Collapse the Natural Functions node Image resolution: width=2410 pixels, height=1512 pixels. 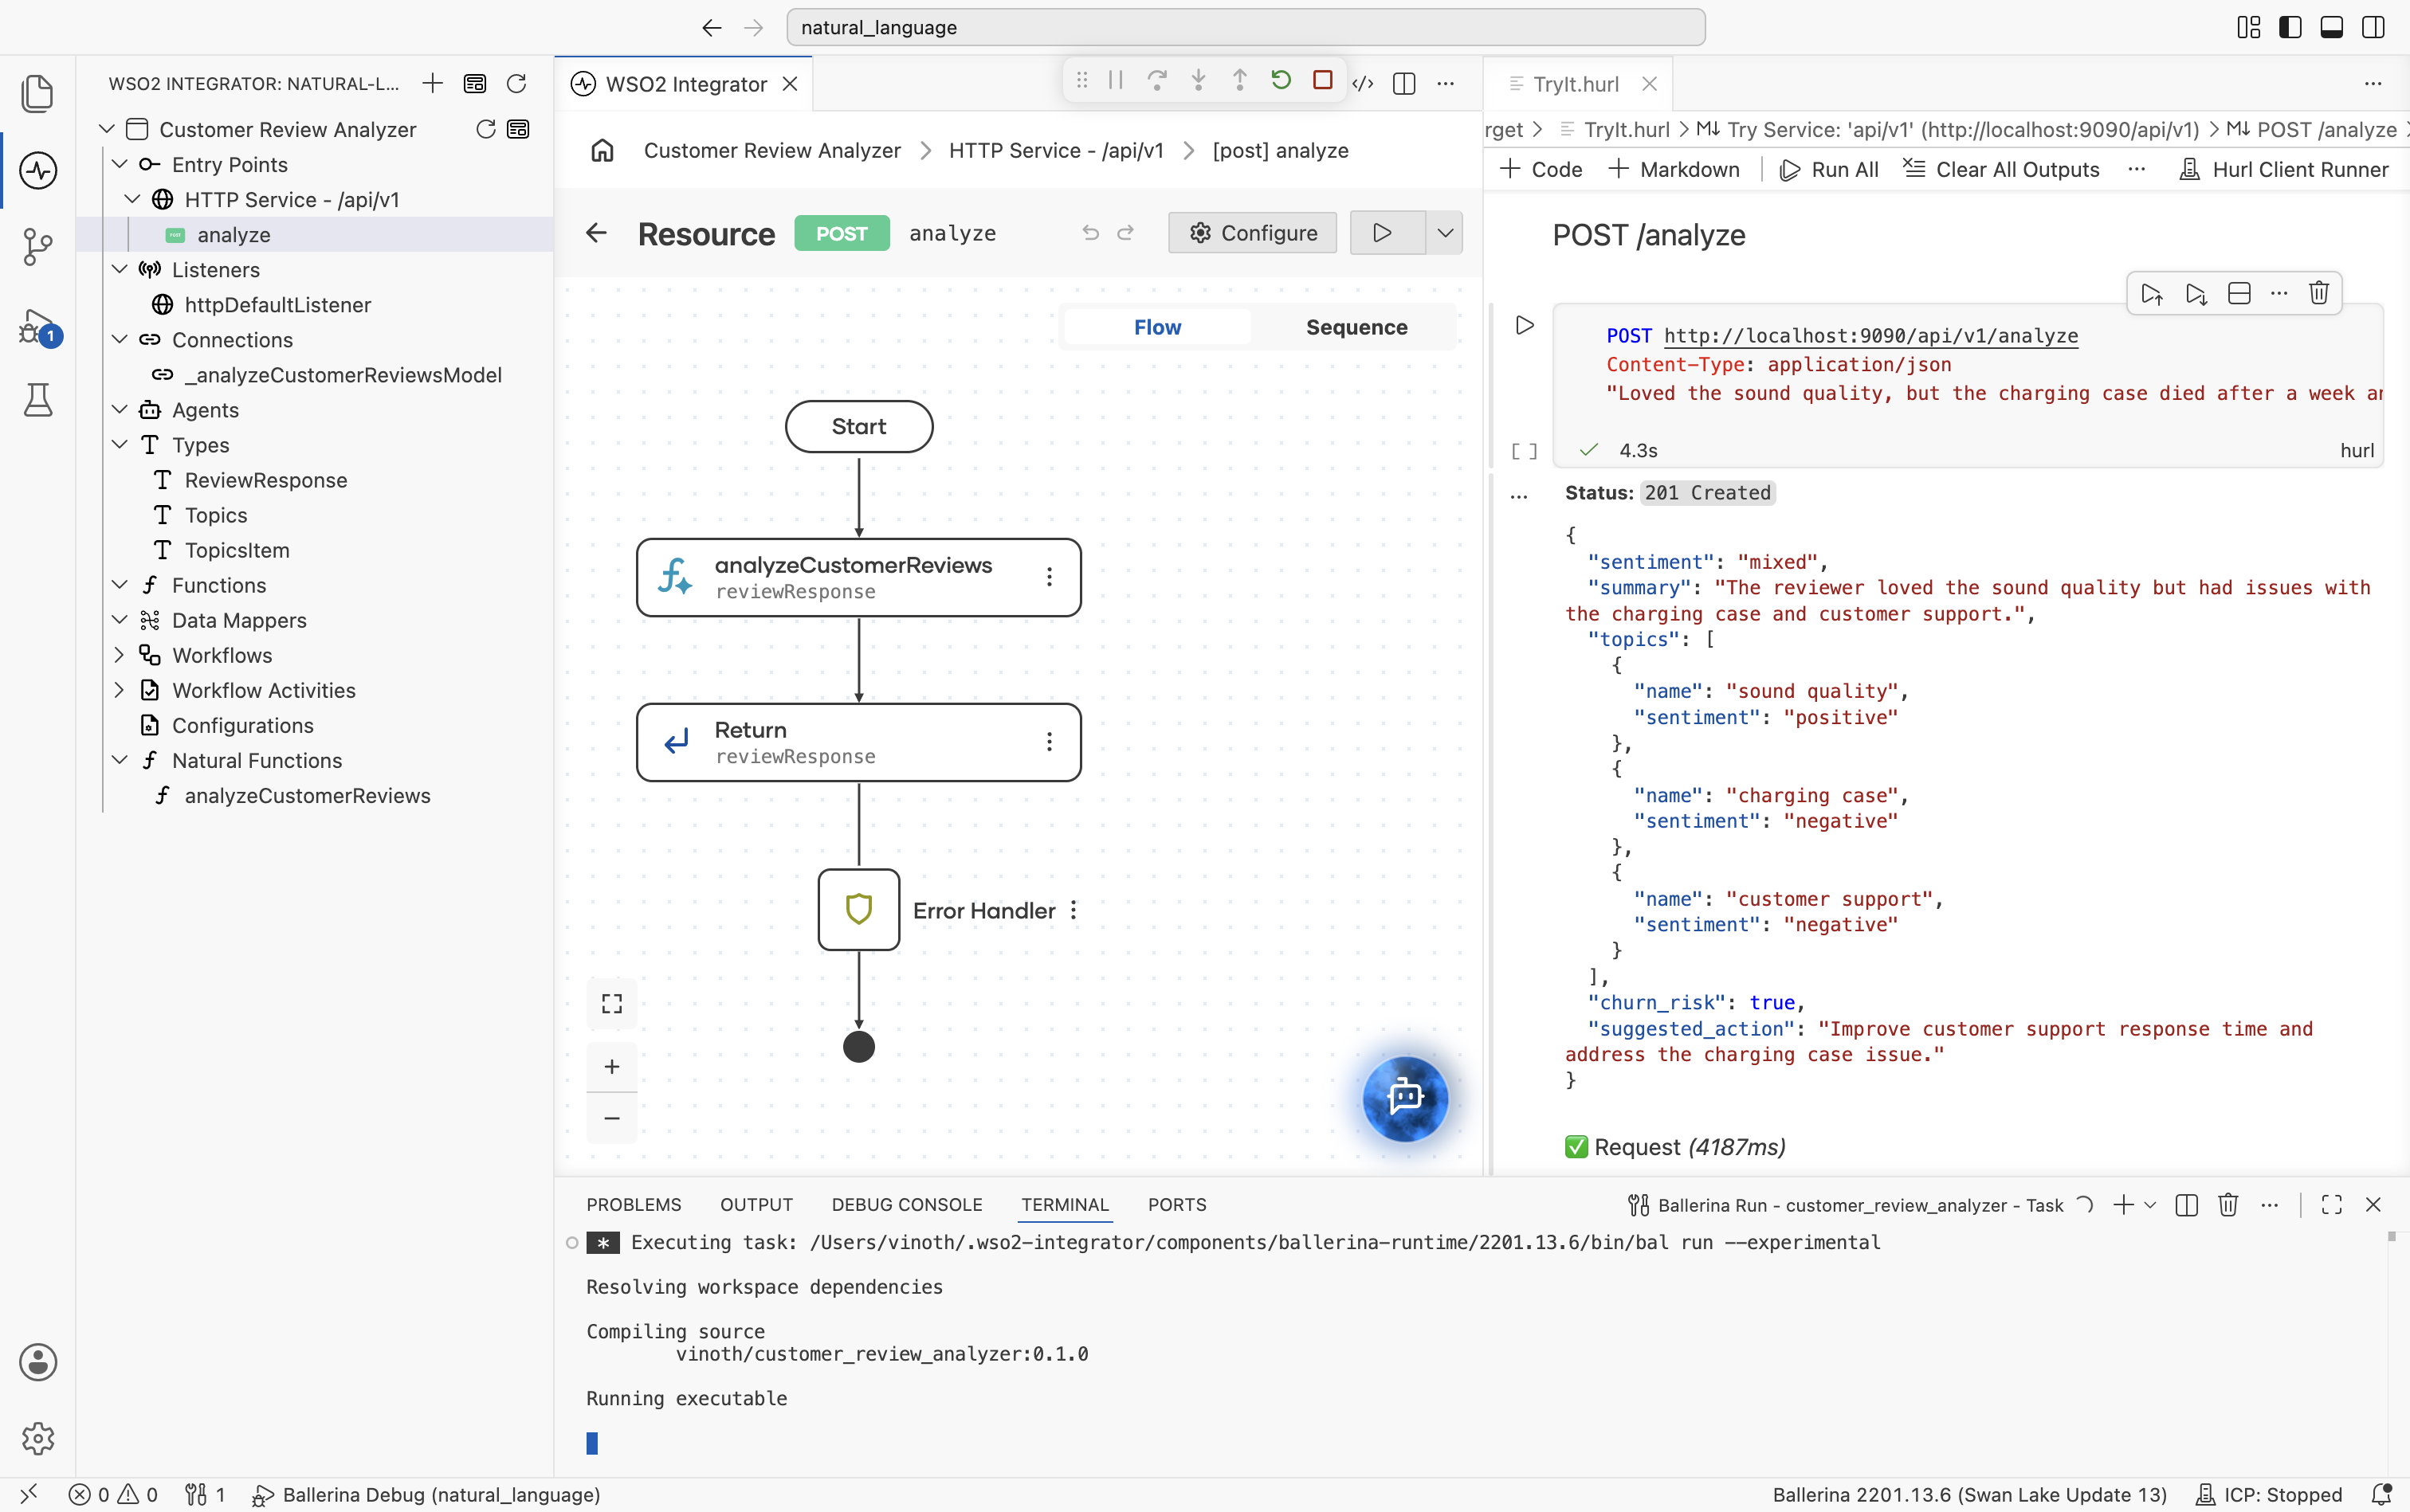tap(119, 760)
